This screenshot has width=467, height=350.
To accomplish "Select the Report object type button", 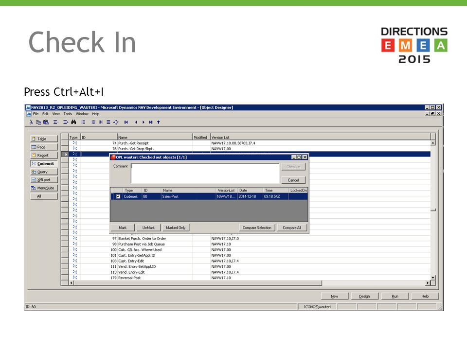I will point(44,156).
